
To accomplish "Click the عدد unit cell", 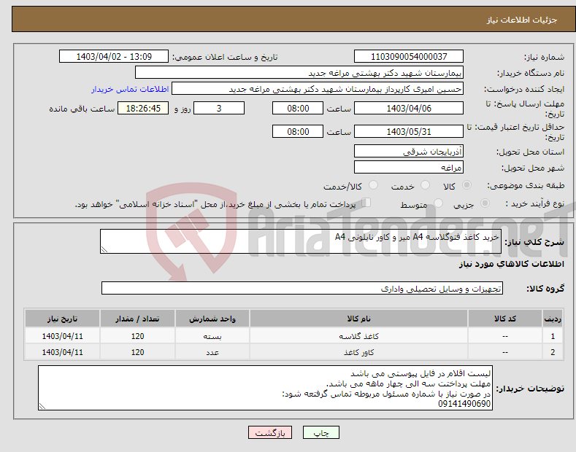I will click(x=212, y=352).
